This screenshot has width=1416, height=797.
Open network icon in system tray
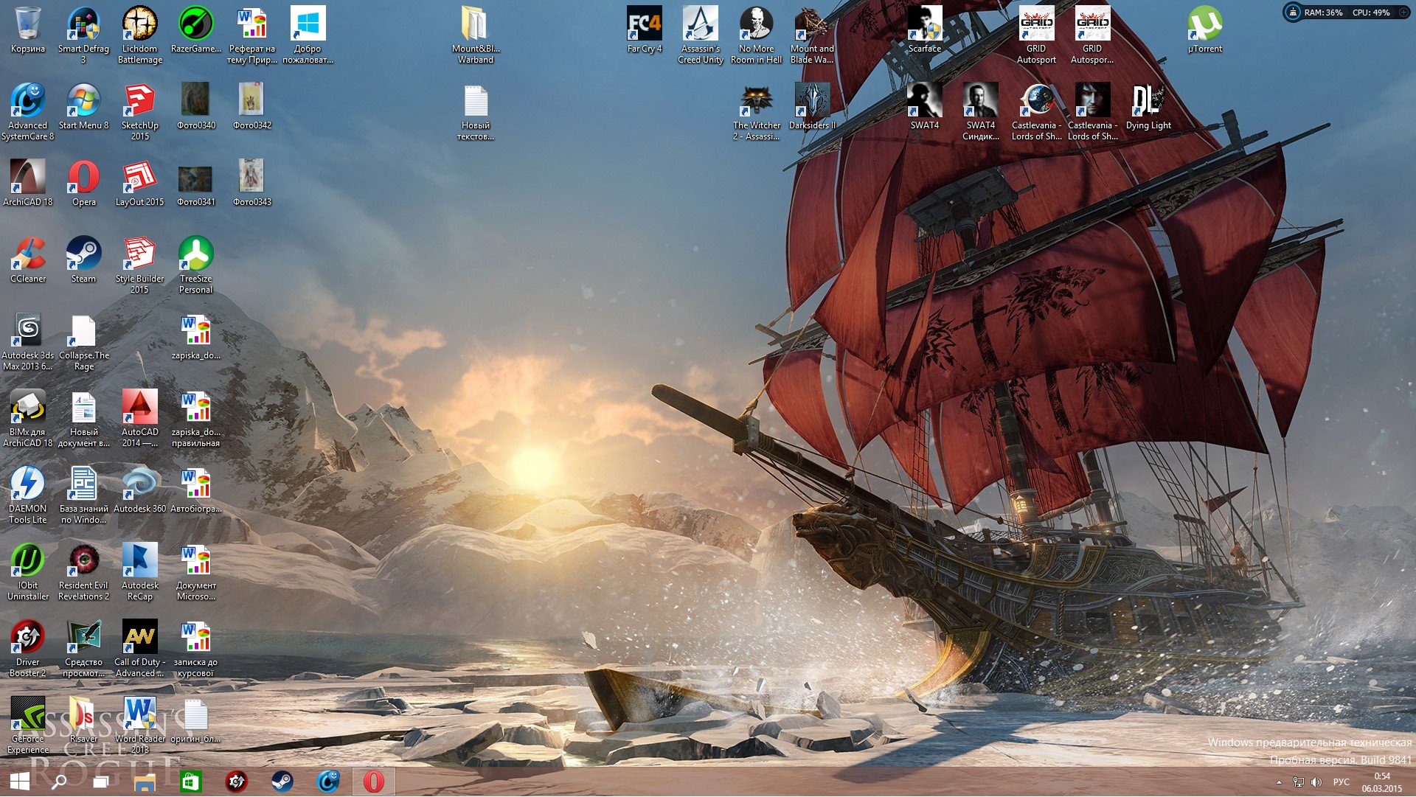pos(1298,782)
